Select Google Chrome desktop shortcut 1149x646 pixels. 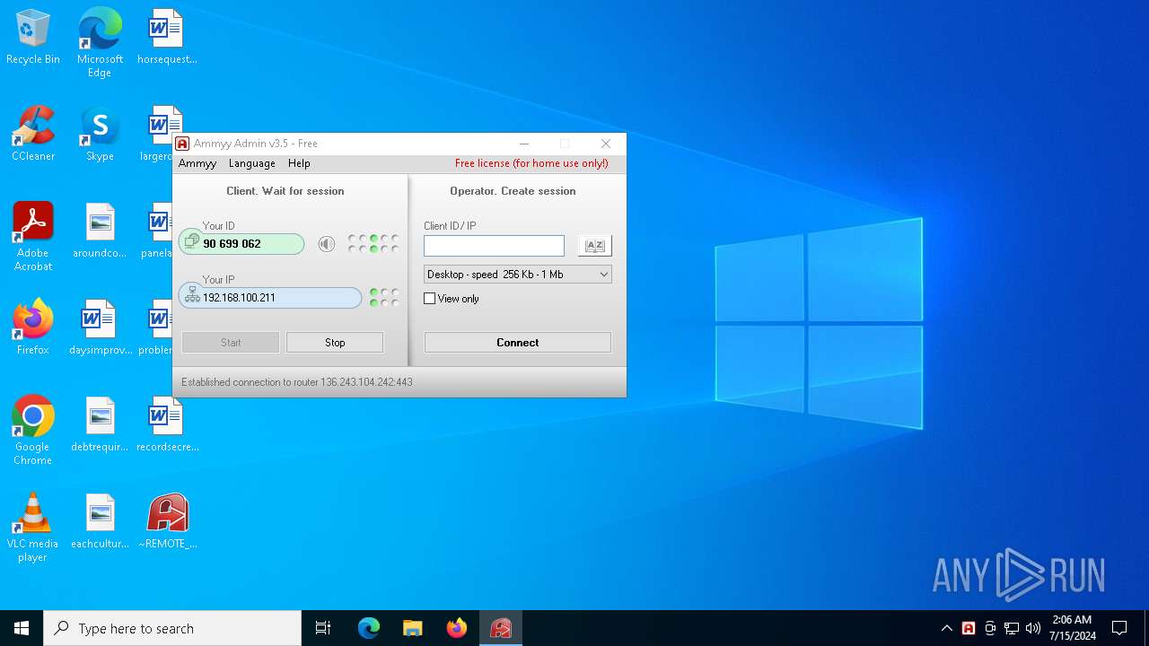click(x=33, y=431)
